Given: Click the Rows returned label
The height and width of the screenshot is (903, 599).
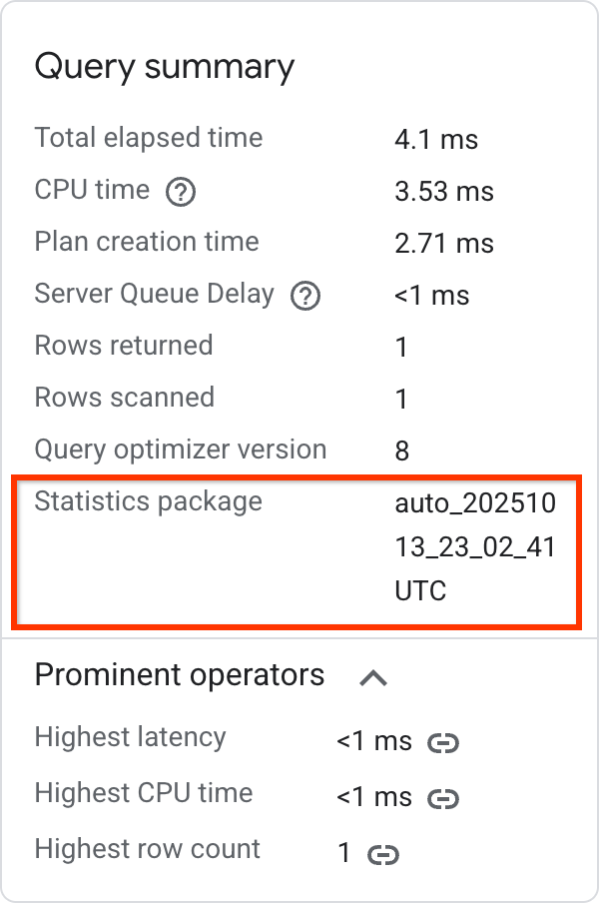Looking at the screenshot, I should (x=124, y=346).
